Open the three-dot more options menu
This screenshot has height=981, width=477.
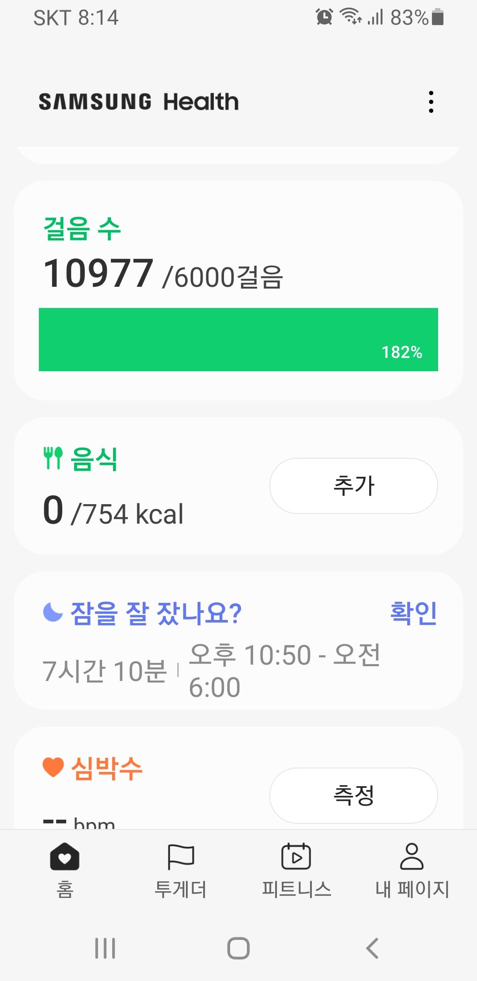click(x=431, y=102)
